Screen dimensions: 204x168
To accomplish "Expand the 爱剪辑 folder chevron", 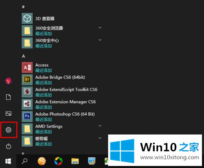I will coord(100,138).
